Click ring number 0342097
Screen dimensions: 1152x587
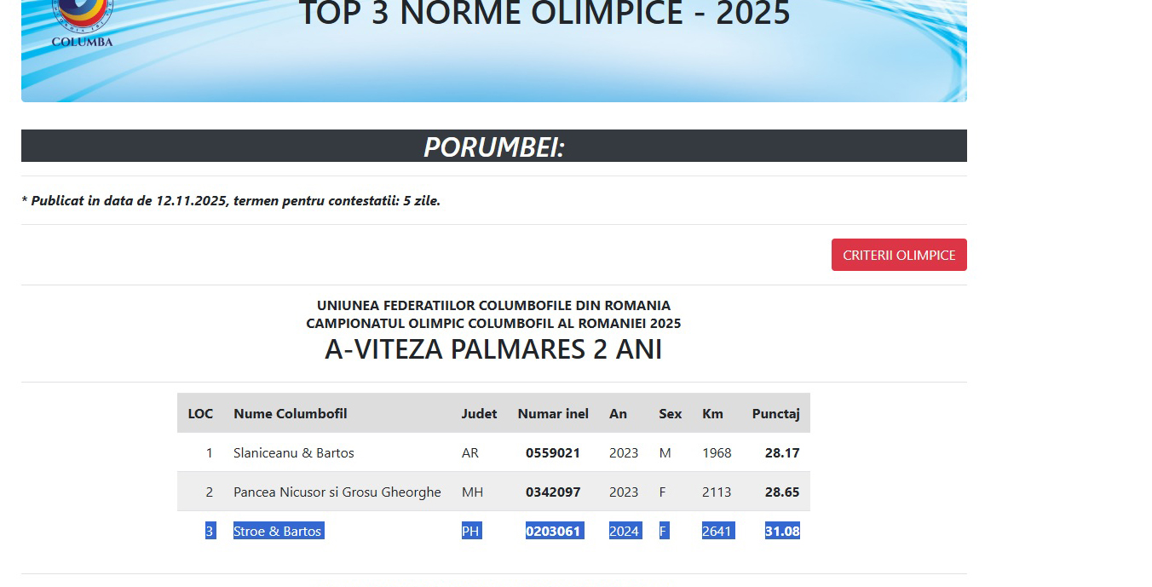553,492
